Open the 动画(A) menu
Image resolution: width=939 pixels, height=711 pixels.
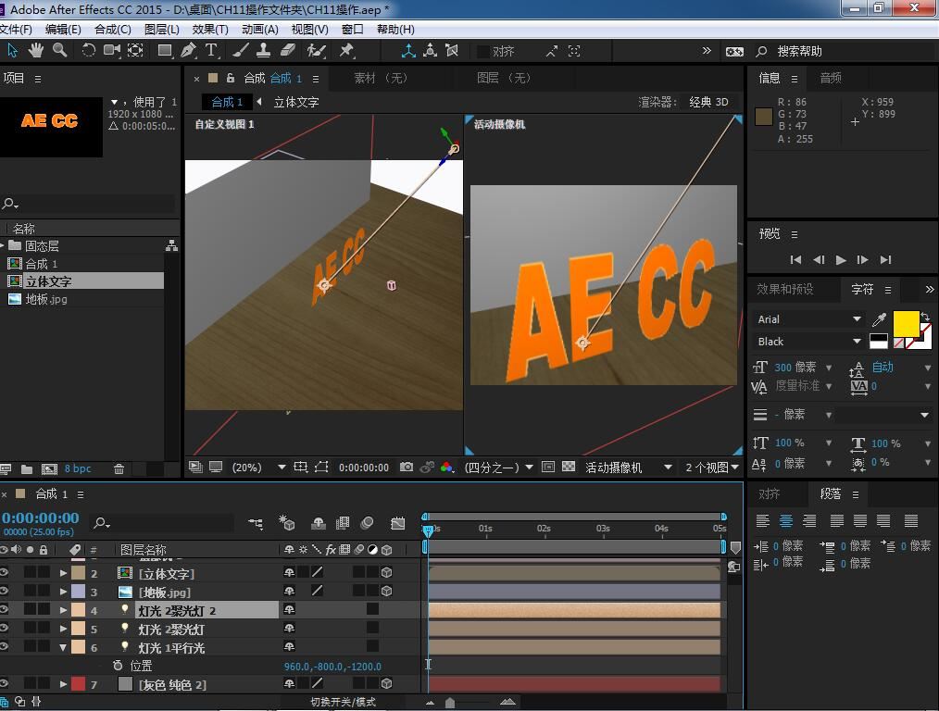tap(260, 30)
